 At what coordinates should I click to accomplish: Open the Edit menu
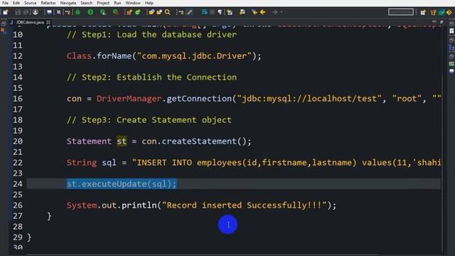(x=16, y=3)
